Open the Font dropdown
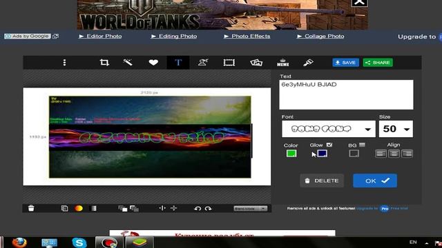The image size is (442, 248). click(329, 129)
